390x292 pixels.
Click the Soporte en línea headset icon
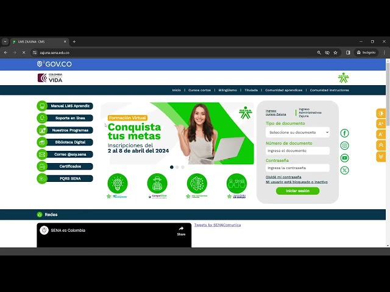pyautogui.click(x=42, y=118)
